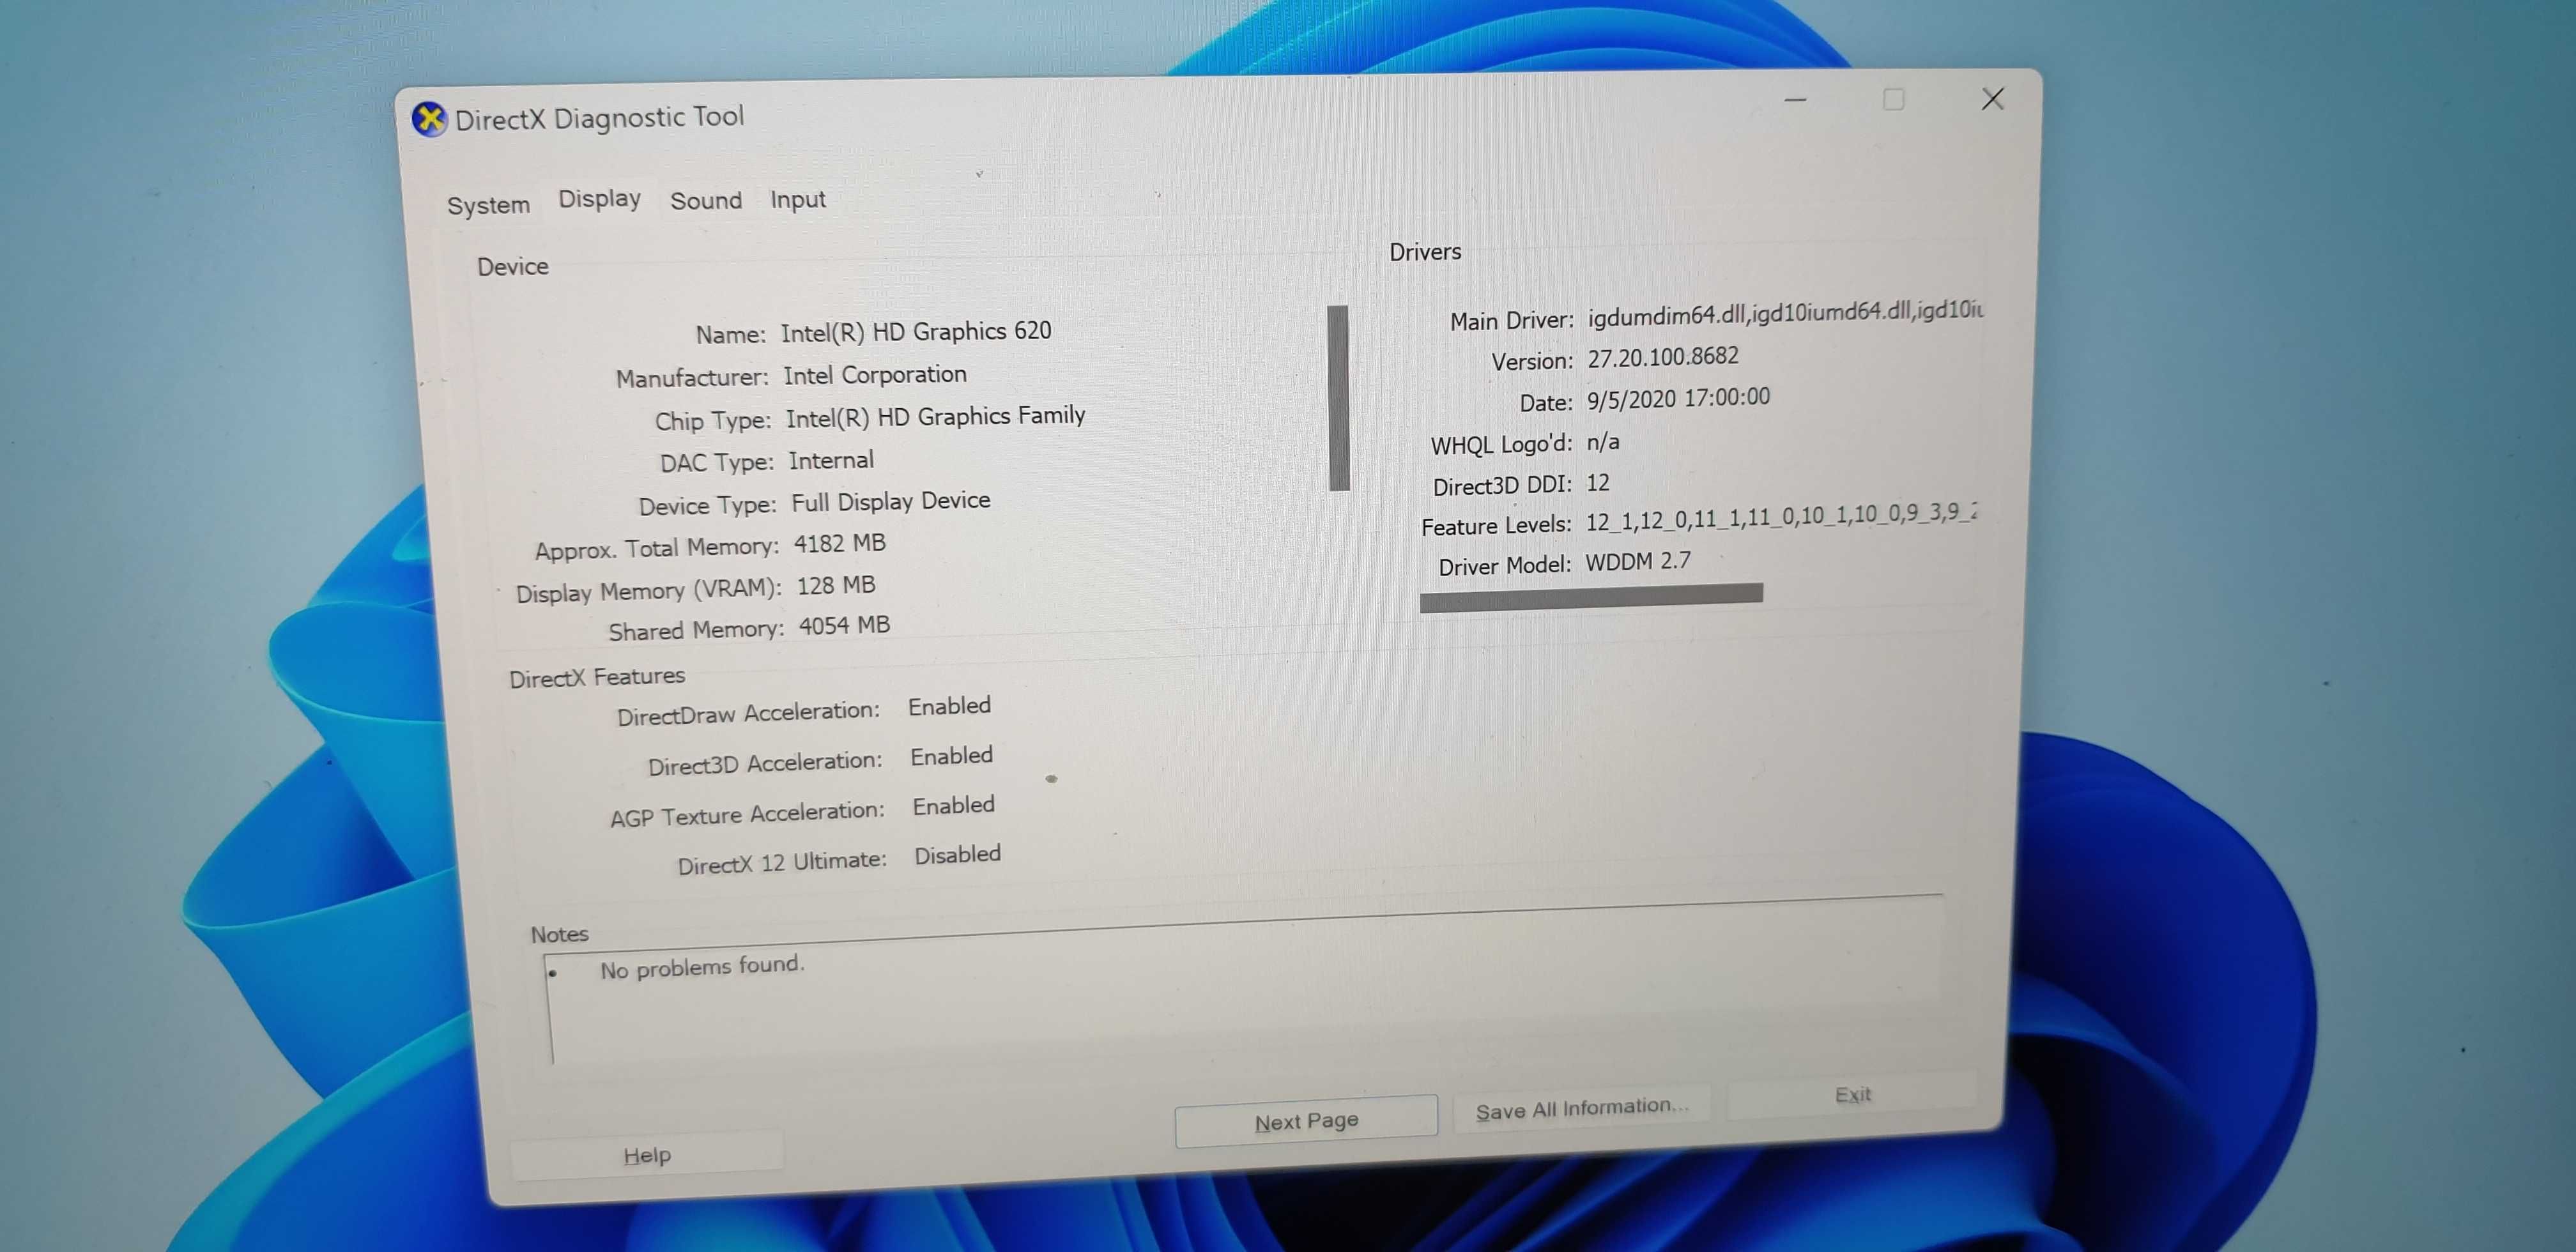Click DirectDraw Acceleration 'Enabled' value

949,706
